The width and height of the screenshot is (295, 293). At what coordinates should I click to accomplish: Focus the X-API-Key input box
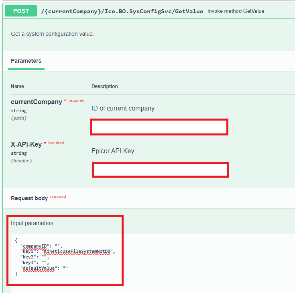coord(160,170)
